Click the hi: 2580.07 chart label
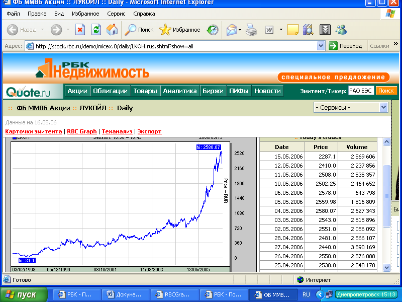This screenshot has width=402, height=302. (x=209, y=147)
